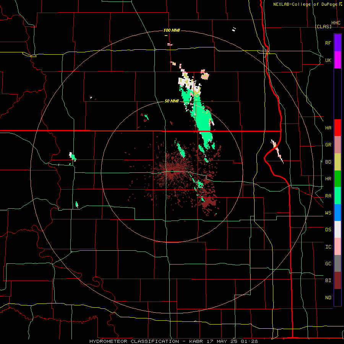
Task: Click the [CLAS] units label
Action: tap(323, 26)
